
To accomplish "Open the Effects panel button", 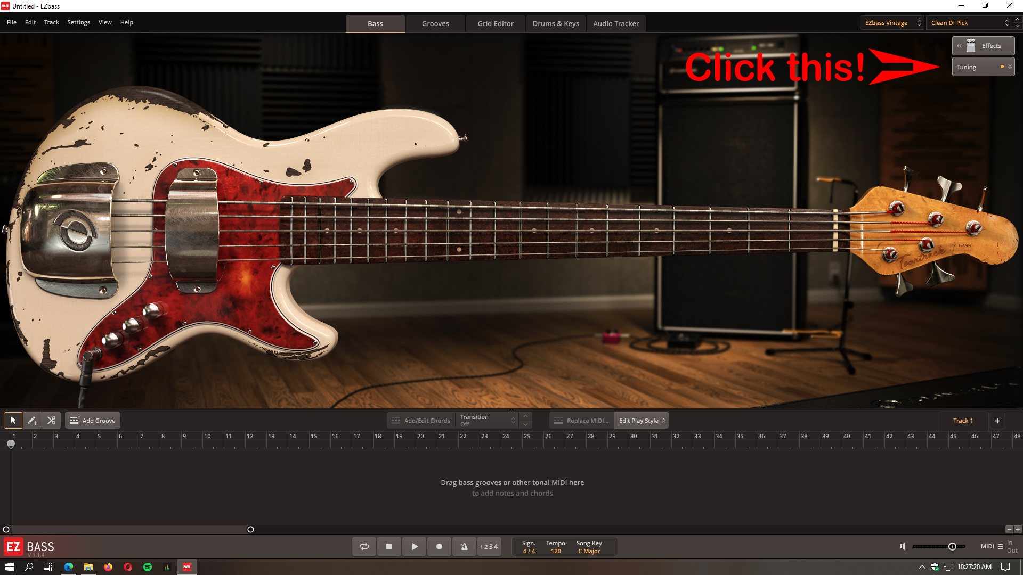I will 984,46.
